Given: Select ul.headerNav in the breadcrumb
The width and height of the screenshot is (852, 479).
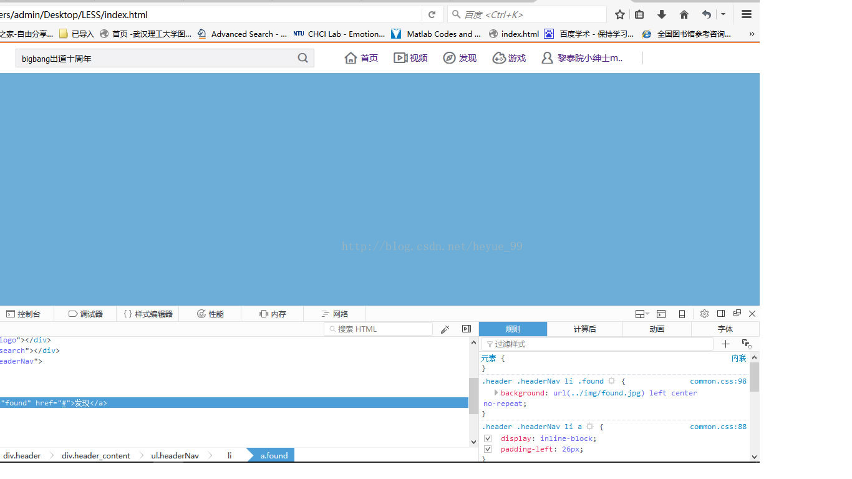Looking at the screenshot, I should [175, 455].
